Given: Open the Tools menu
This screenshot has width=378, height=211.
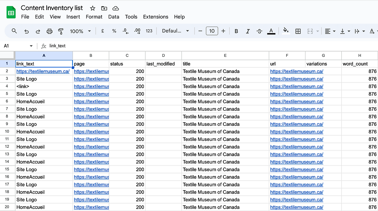Looking at the screenshot, I should click(131, 17).
